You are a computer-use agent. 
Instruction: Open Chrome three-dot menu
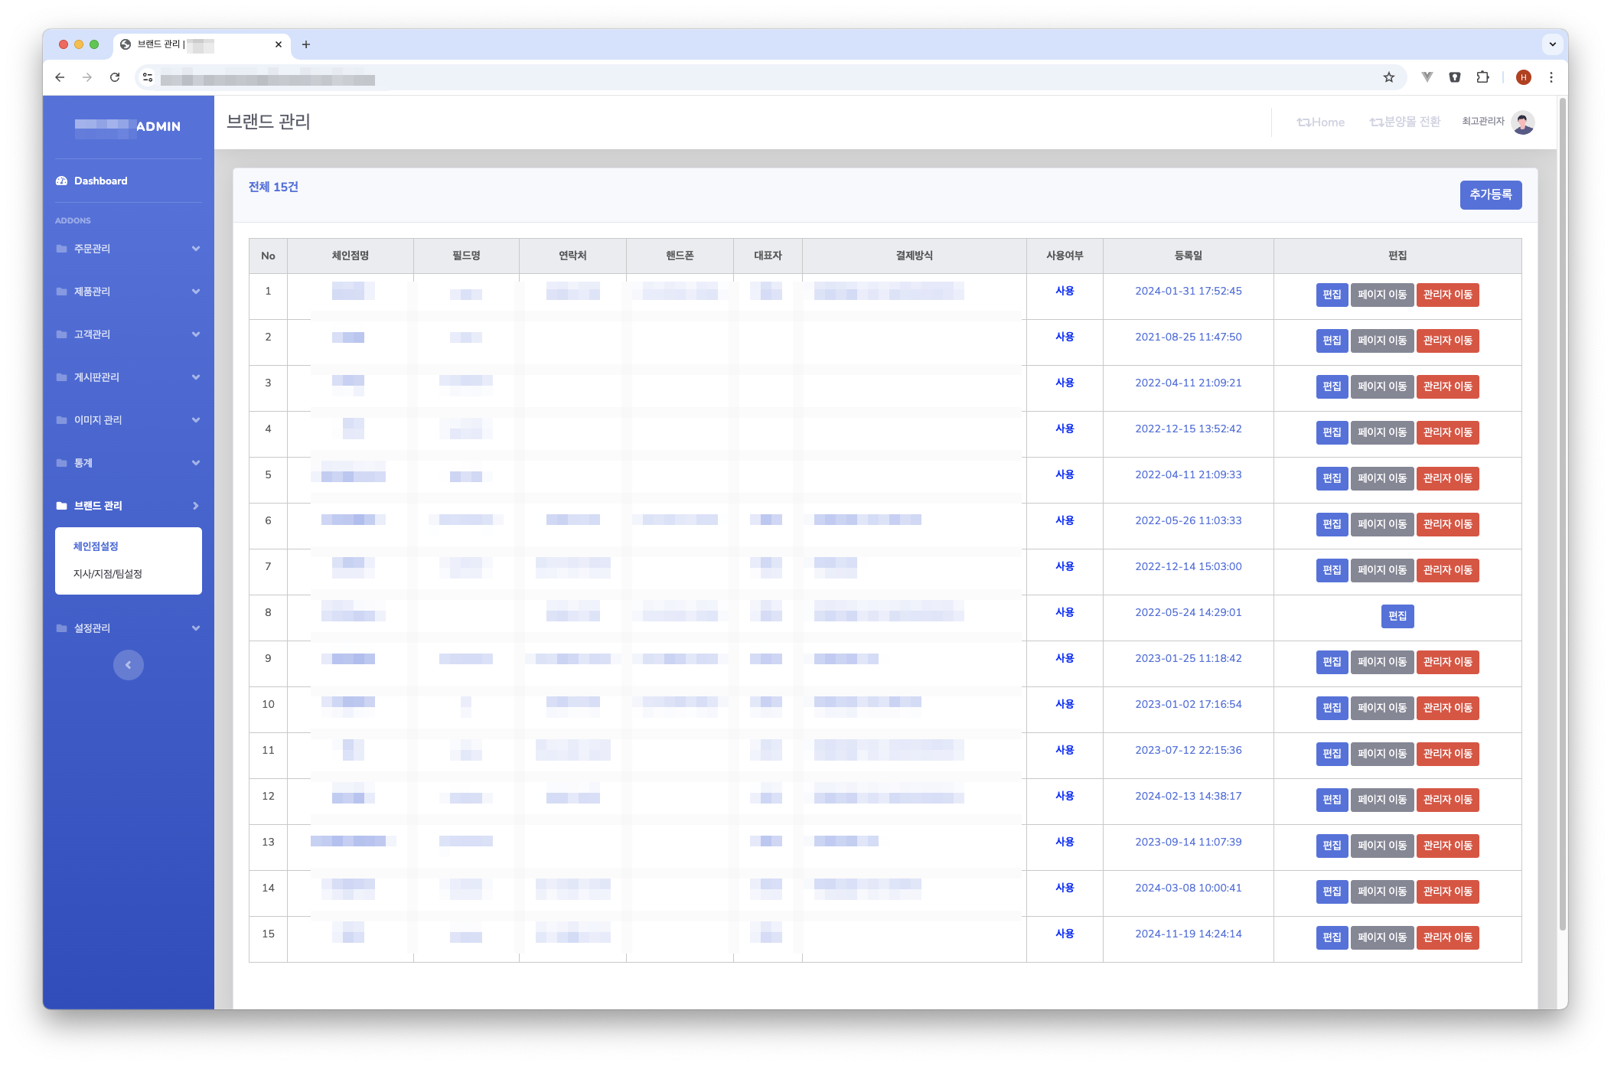[x=1551, y=77]
